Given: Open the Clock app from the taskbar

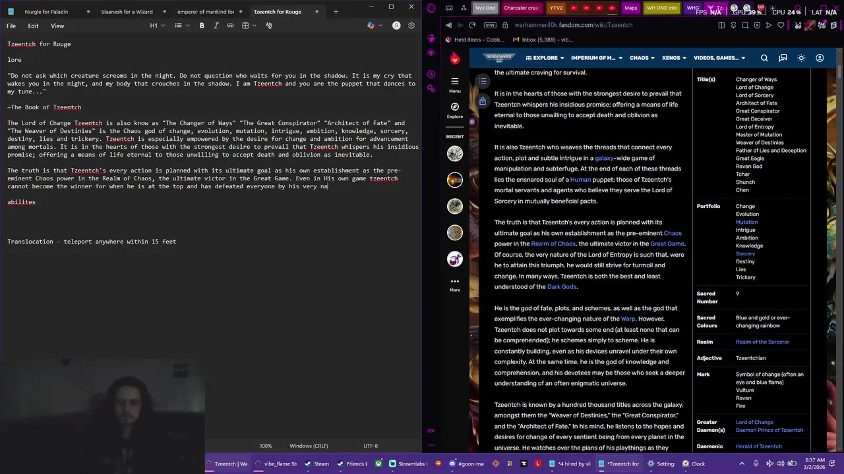Looking at the screenshot, I should click(x=693, y=463).
